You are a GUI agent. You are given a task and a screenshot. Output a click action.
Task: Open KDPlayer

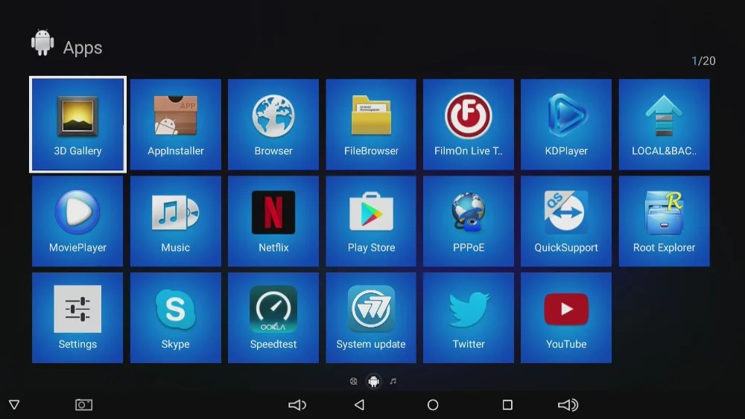[566, 124]
